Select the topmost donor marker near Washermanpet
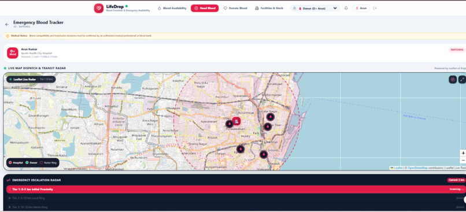Image resolution: width=466 pixels, height=212 pixels. pyautogui.click(x=270, y=117)
